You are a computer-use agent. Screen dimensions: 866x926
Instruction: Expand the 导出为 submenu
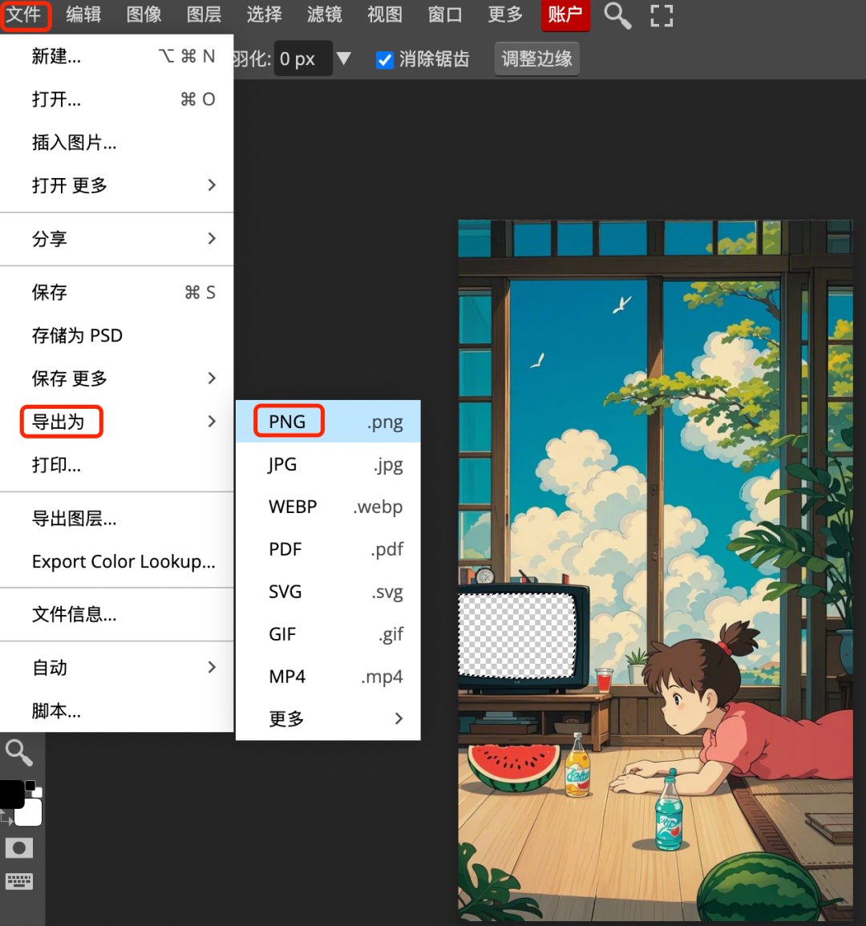coord(117,422)
